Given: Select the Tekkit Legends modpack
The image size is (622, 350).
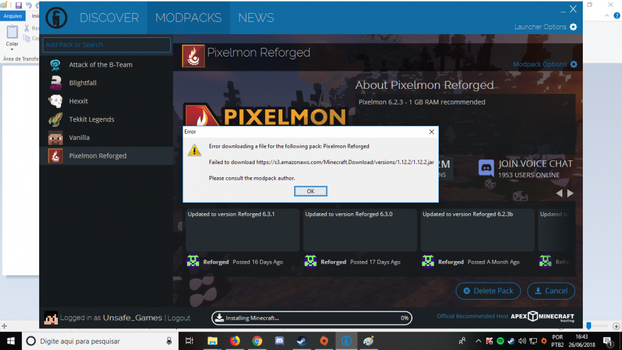Looking at the screenshot, I should pyautogui.click(x=106, y=119).
